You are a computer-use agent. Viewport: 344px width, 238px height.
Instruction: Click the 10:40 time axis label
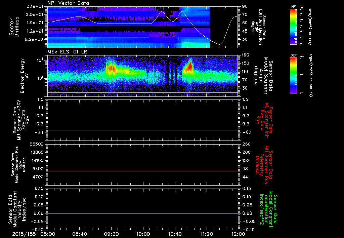tap(175, 234)
